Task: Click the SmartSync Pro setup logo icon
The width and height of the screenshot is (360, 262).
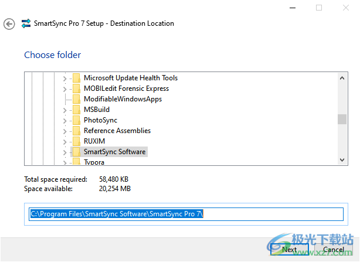Action: (26, 23)
